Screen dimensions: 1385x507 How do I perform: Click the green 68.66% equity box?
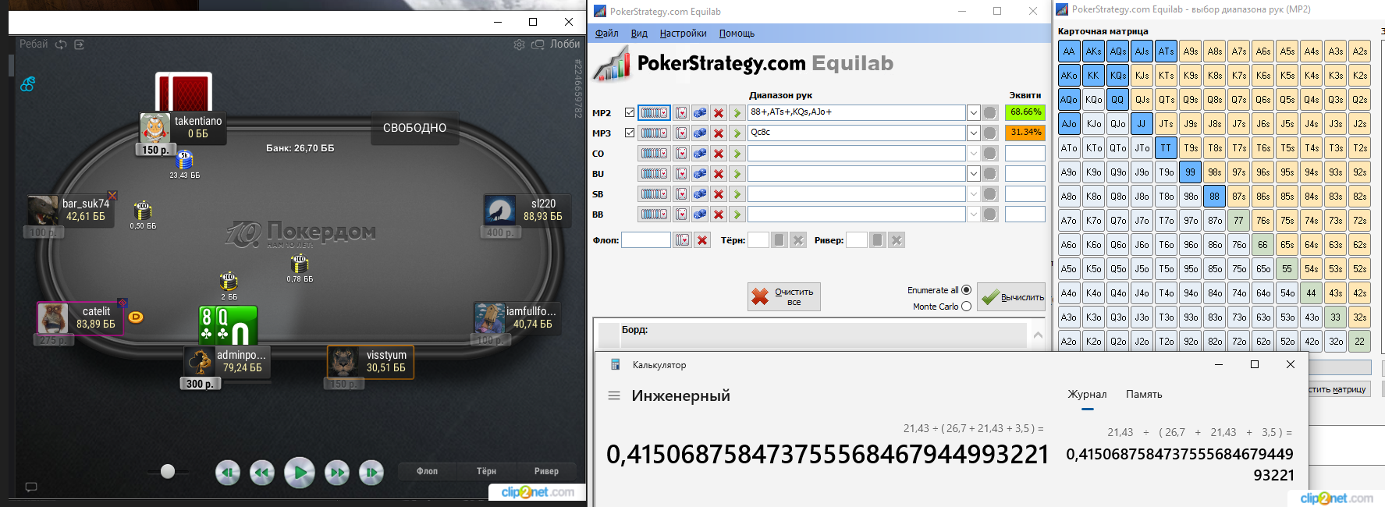click(1025, 112)
